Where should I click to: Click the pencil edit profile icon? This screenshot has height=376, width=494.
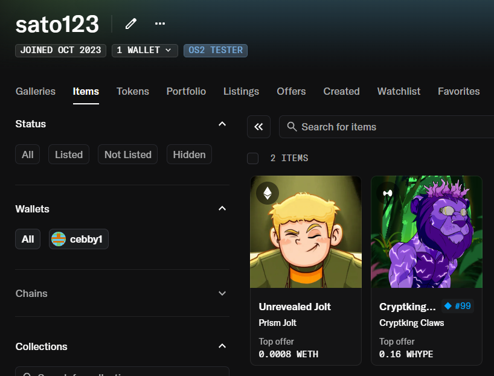tap(130, 24)
